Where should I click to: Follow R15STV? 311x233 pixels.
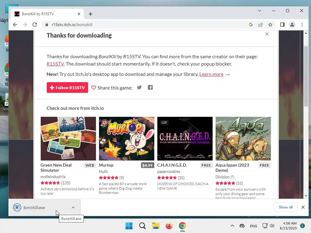click(67, 88)
